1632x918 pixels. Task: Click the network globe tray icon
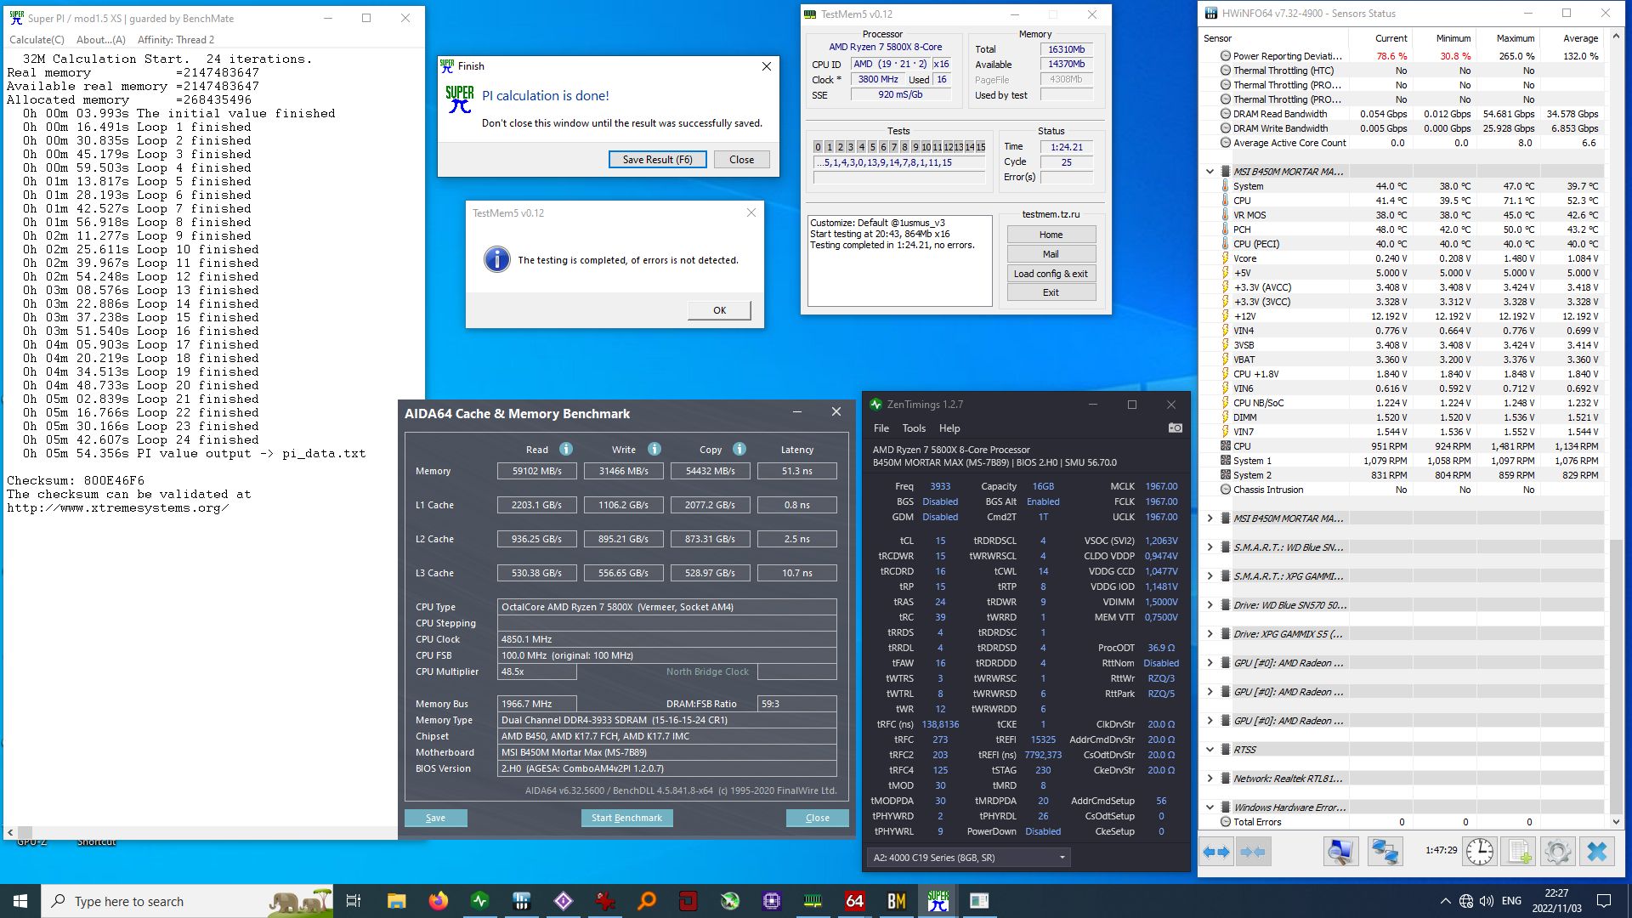point(1465,901)
